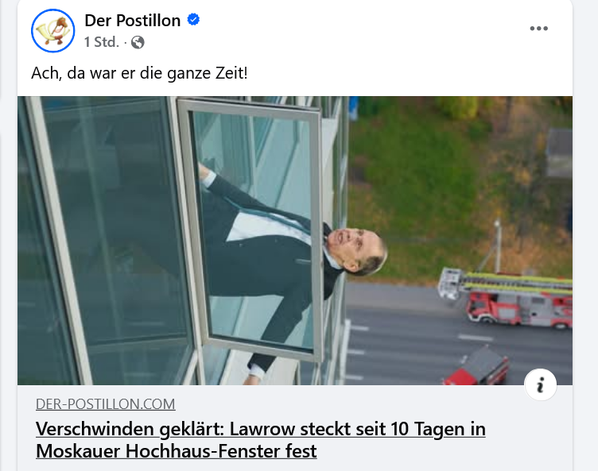This screenshot has height=471, width=598.
Task: Click the info icon on article image
Action: [541, 384]
